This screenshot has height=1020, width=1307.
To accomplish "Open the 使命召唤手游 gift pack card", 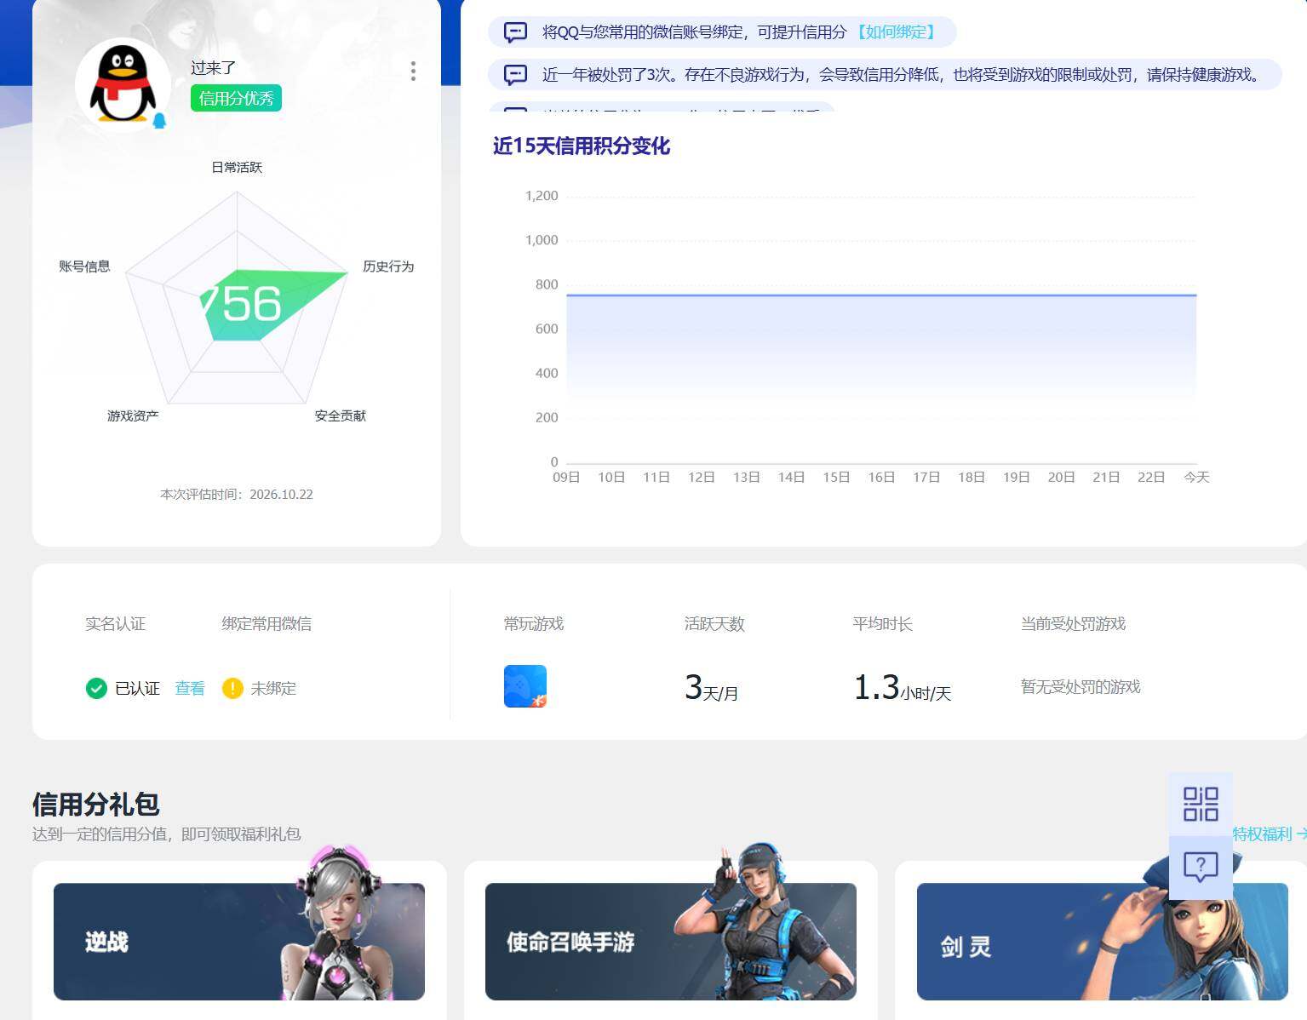I will click(x=671, y=941).
